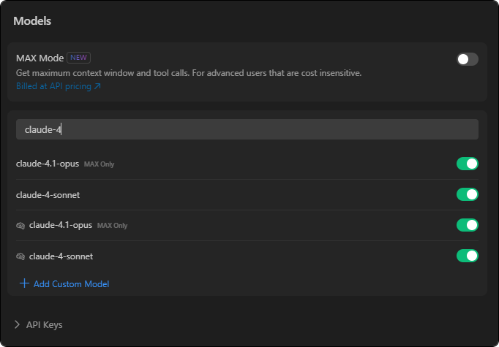Open the Billed at API pricing link
Image resolution: width=499 pixels, height=347 pixels.
pos(53,86)
